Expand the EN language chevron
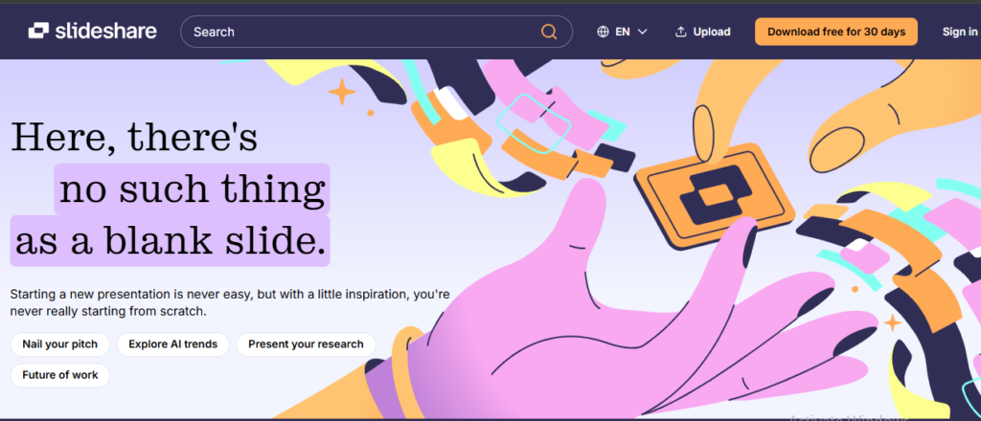Screen dimensions: 981x421 [642, 32]
